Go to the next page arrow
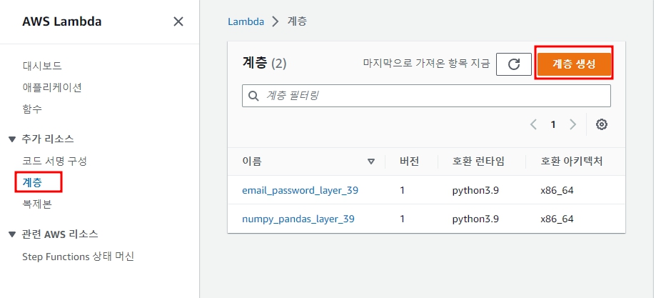 point(572,124)
